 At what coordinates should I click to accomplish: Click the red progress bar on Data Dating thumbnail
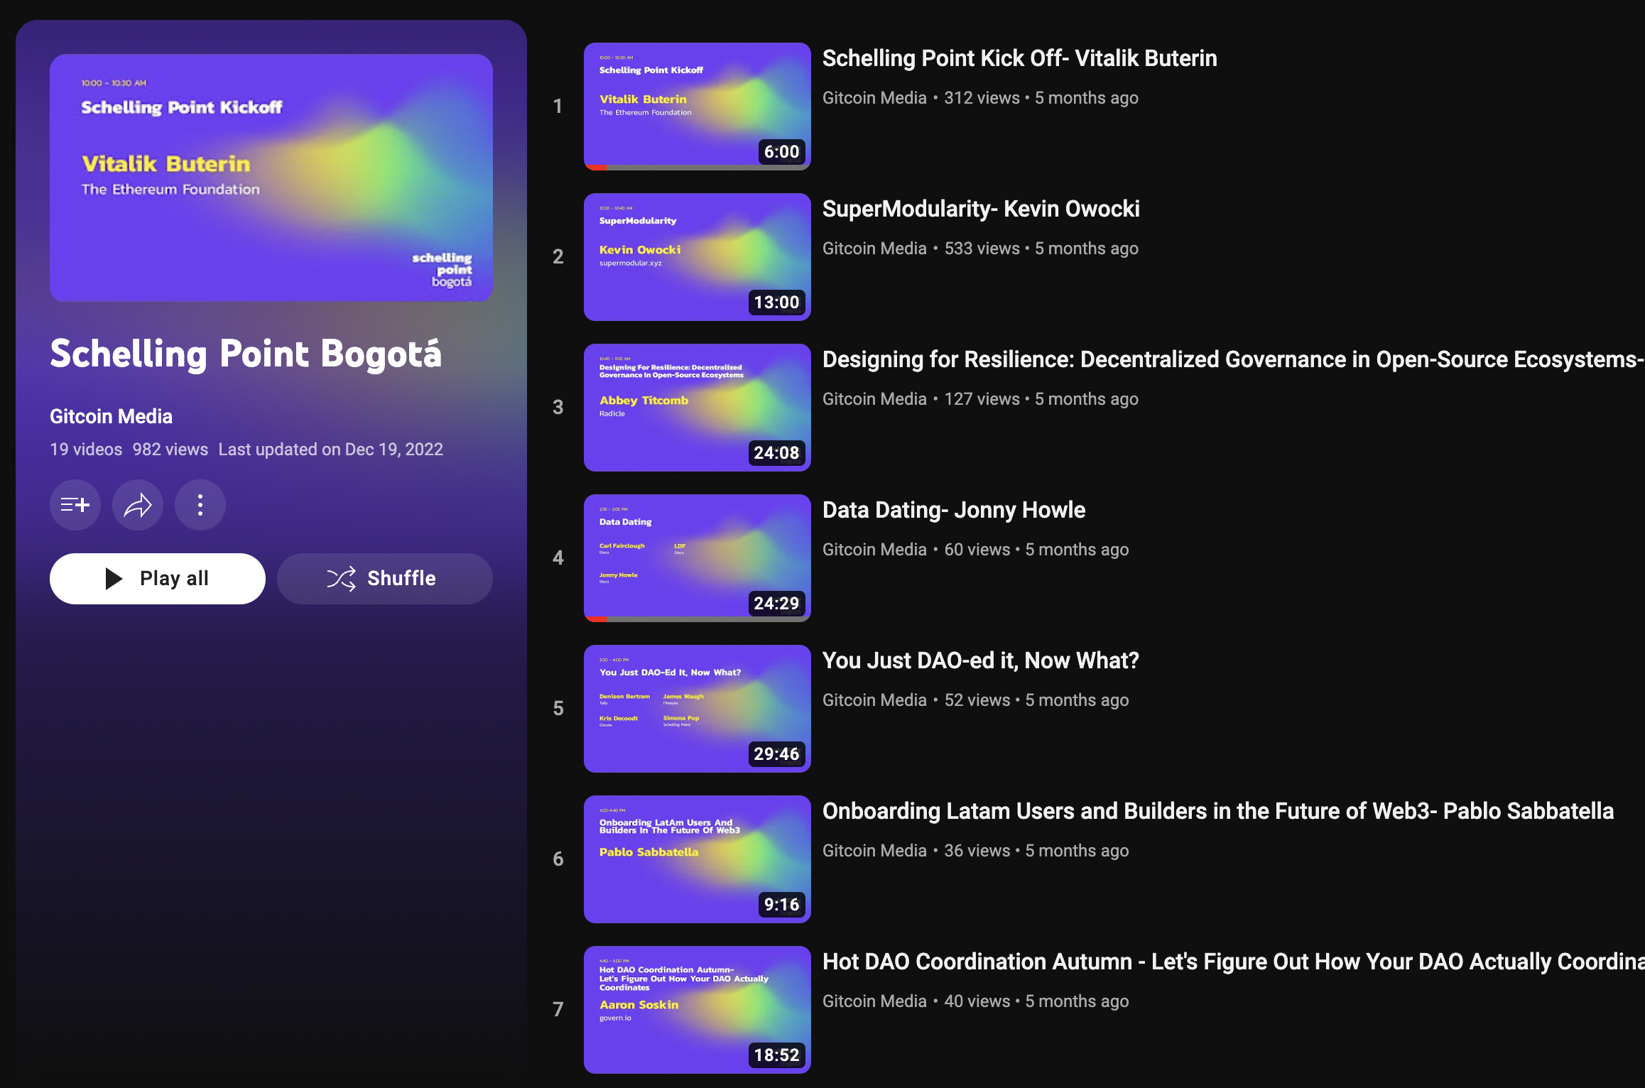pos(597,619)
